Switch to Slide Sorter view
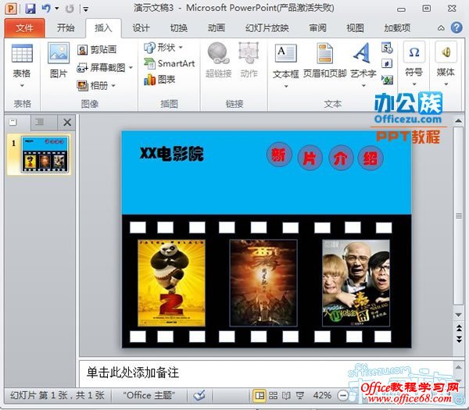The width and height of the screenshot is (469, 410). (273, 395)
